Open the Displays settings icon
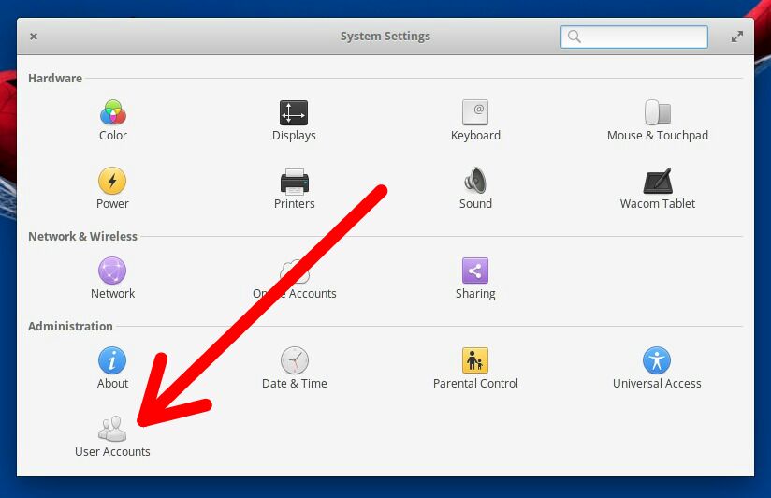771x498 pixels. pyautogui.click(x=294, y=112)
